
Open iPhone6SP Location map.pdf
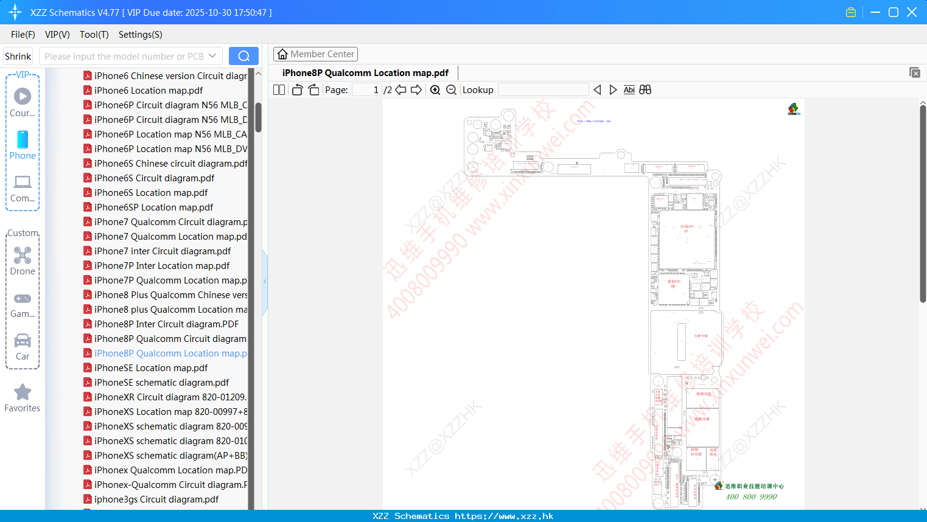click(x=154, y=207)
